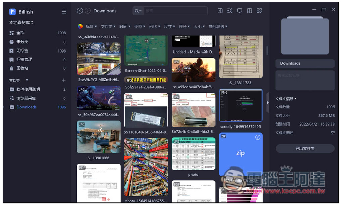Switch layout with the grid layout icon
Image resolution: width=341 pixels, height=205 pixels.
249,11
